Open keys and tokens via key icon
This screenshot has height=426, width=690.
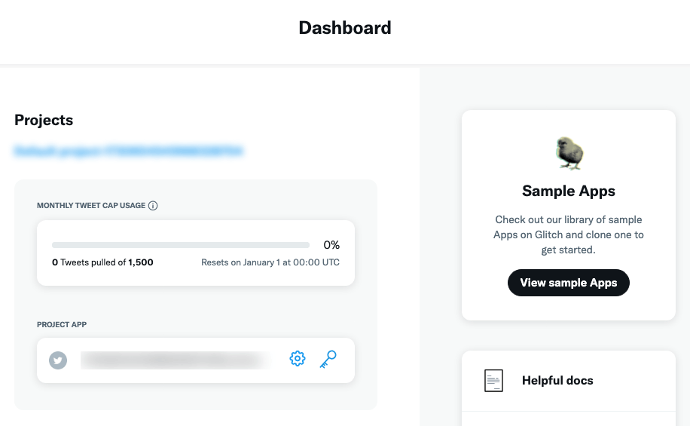click(x=328, y=359)
